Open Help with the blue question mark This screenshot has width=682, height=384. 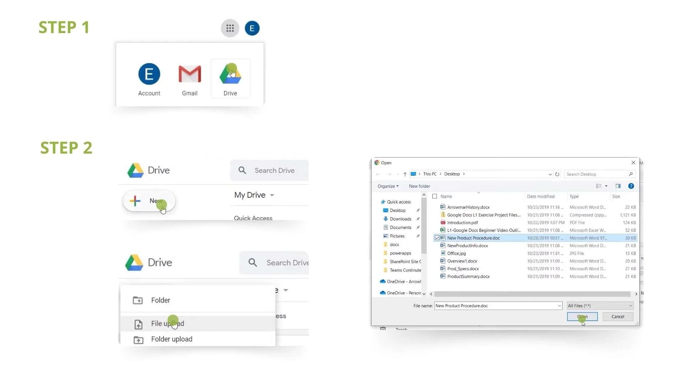coord(631,186)
